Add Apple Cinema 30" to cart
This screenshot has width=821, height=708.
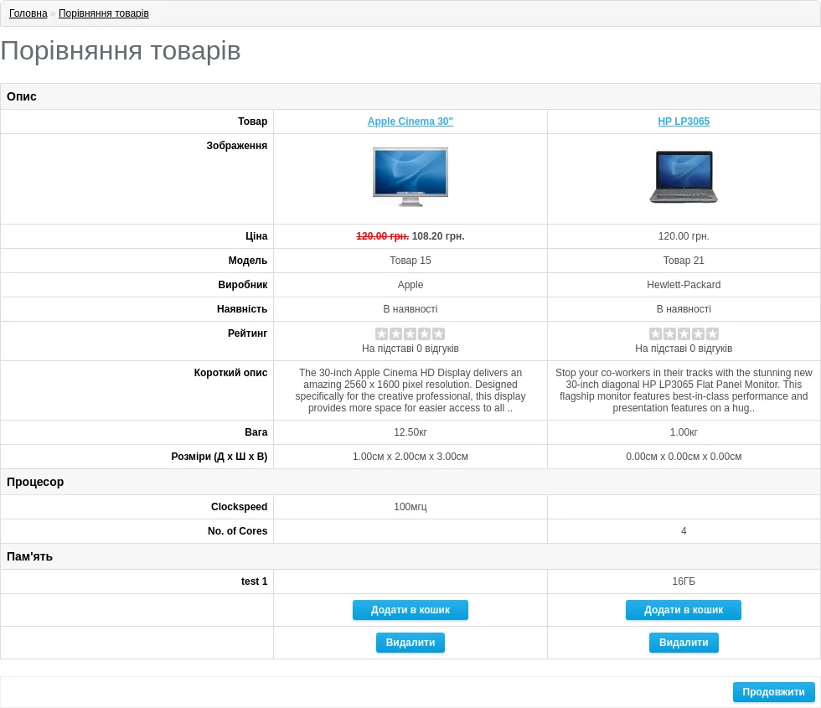410,610
